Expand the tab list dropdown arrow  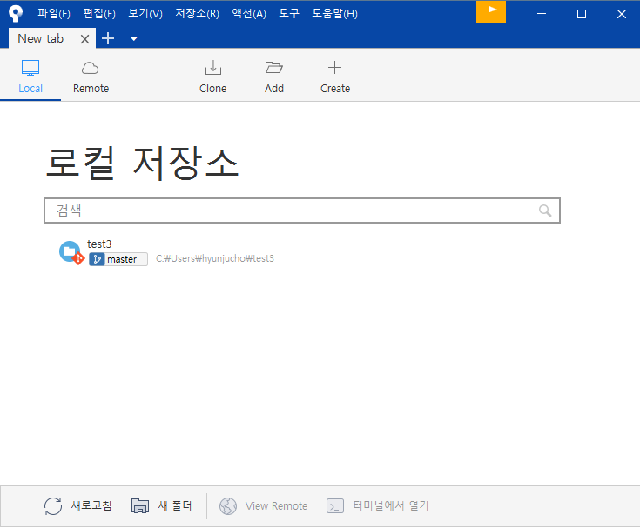click(133, 39)
